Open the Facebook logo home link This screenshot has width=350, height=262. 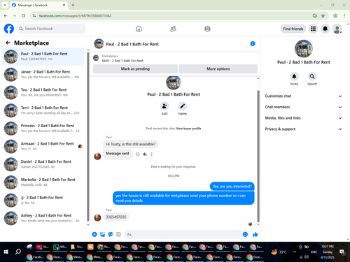(x=9, y=29)
